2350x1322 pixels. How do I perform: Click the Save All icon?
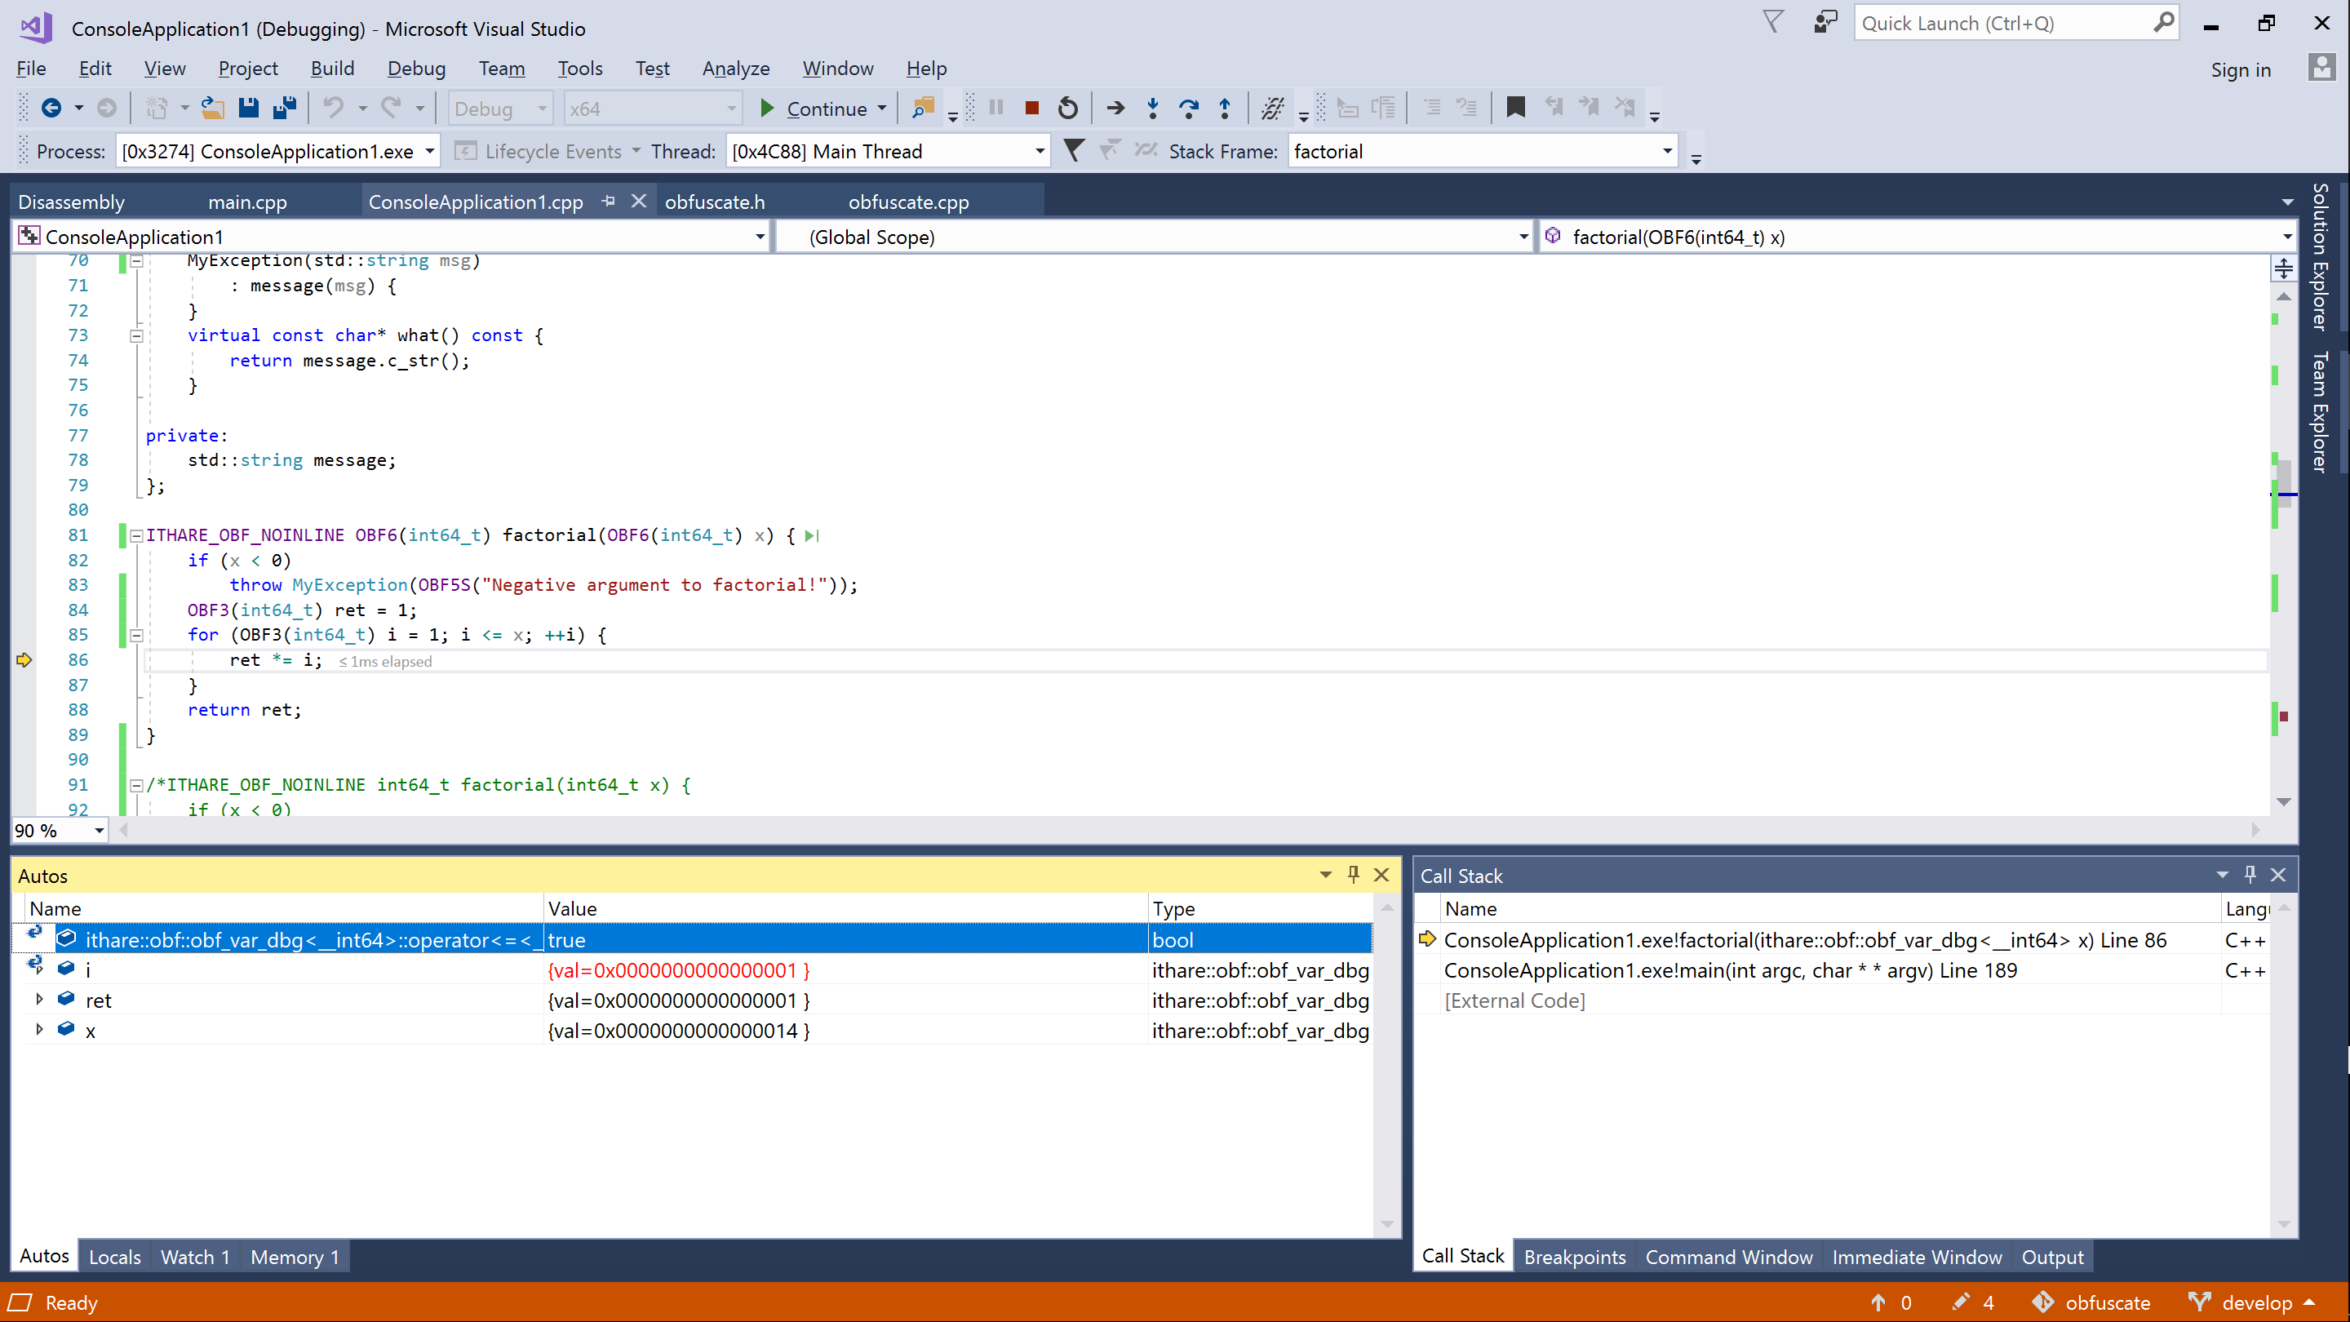coord(285,109)
